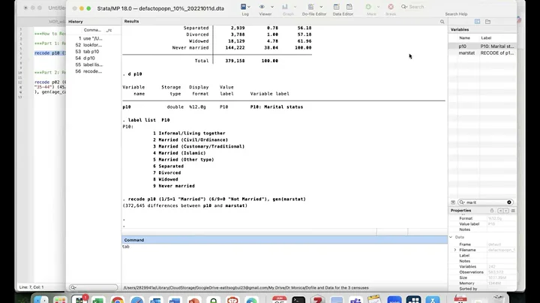Viewport: 540px width, 303px height.
Task: Open Google Chrome from the Dock
Action: (118, 300)
